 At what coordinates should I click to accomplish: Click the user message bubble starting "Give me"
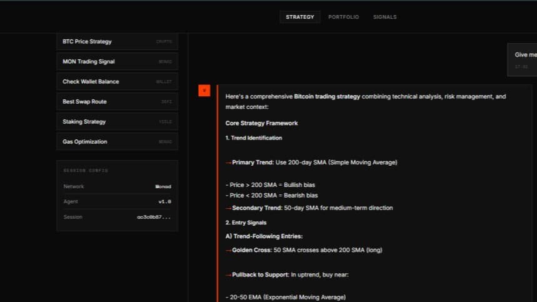pyautogui.click(x=524, y=59)
